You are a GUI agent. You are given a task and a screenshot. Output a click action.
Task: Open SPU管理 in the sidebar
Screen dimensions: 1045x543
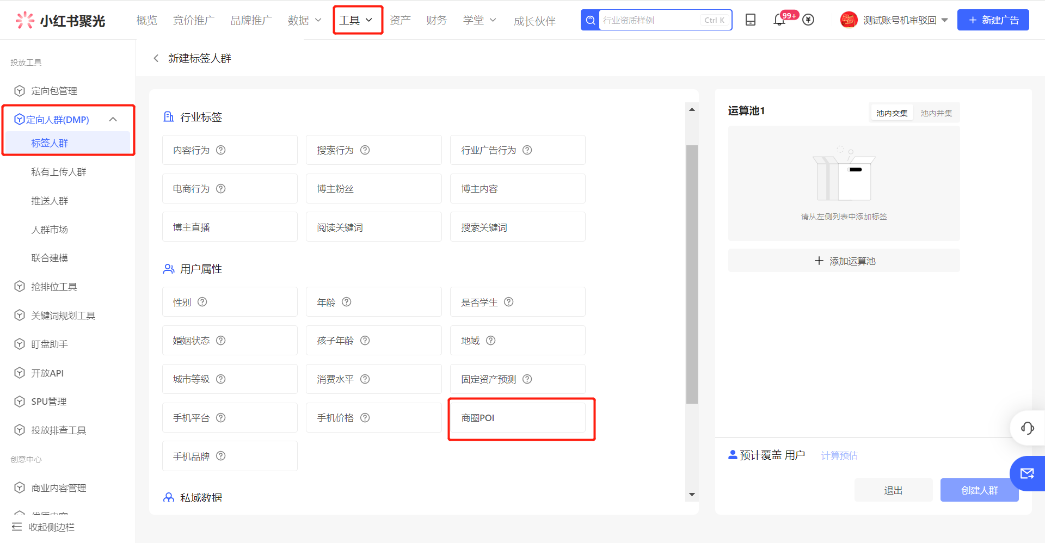click(48, 402)
